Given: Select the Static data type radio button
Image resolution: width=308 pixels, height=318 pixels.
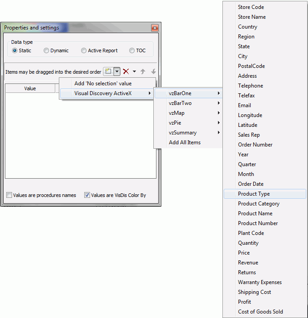Looking at the screenshot, I should coord(15,50).
